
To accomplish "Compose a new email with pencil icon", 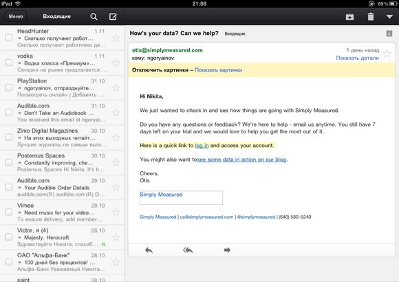I will (113, 17).
